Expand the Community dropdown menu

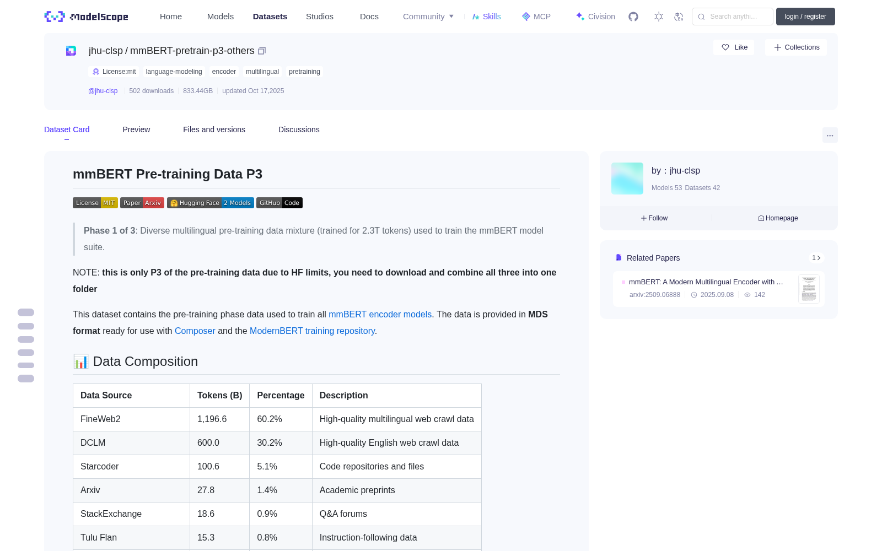(428, 17)
